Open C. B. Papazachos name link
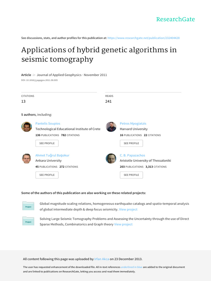This screenshot has width=211, height=281. click(x=132, y=155)
